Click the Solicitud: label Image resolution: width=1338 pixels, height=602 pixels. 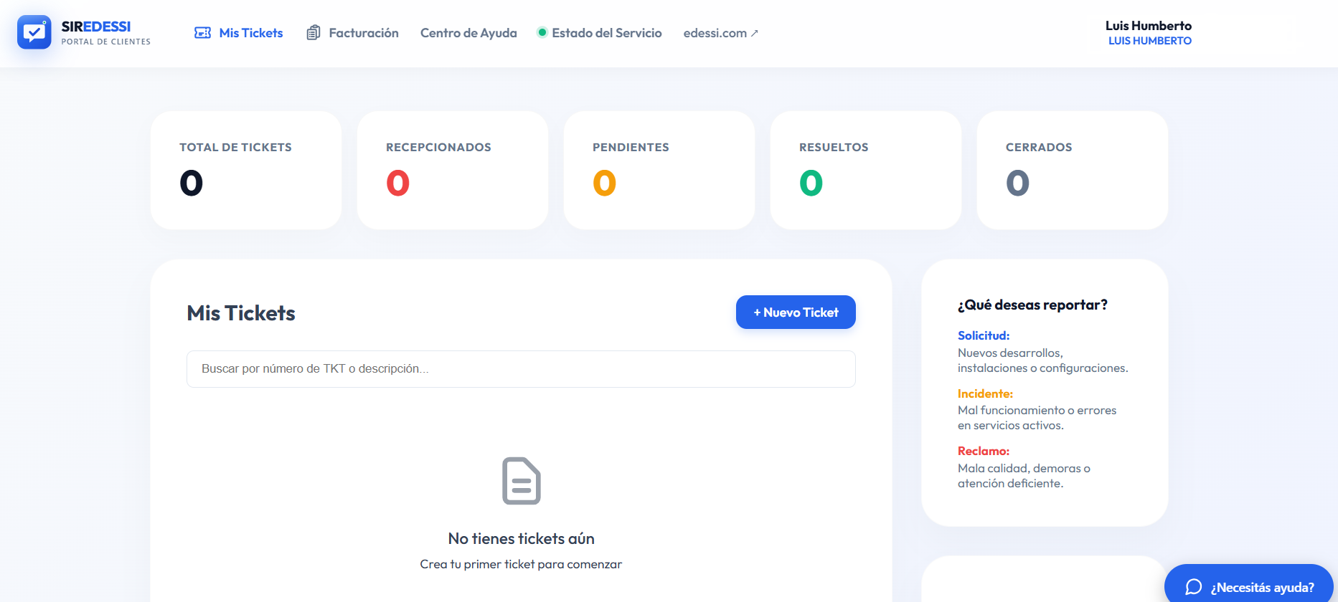984,335
